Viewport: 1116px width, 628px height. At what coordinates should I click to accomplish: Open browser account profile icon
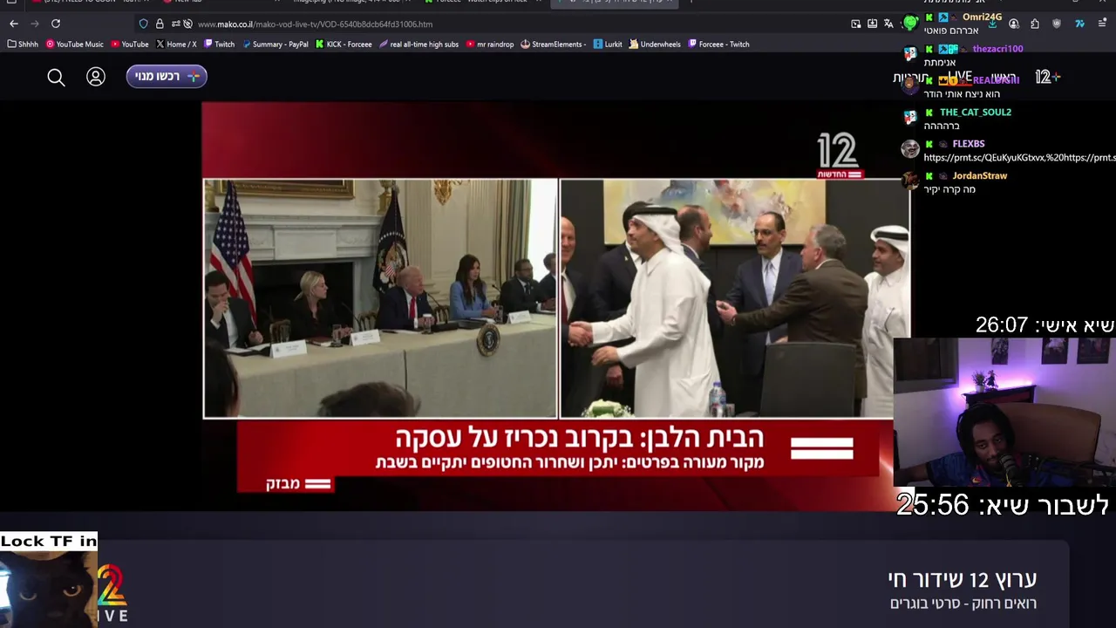pyautogui.click(x=1013, y=24)
